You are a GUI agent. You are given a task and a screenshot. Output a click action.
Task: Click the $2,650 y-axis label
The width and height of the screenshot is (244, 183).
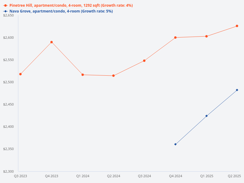click(x=9, y=16)
